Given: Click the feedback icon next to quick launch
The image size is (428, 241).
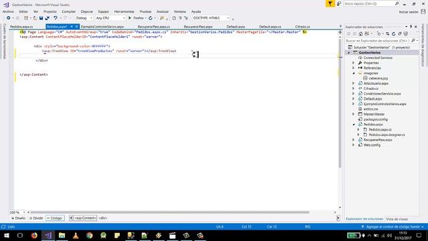Looking at the screenshot, I should click(339, 3).
